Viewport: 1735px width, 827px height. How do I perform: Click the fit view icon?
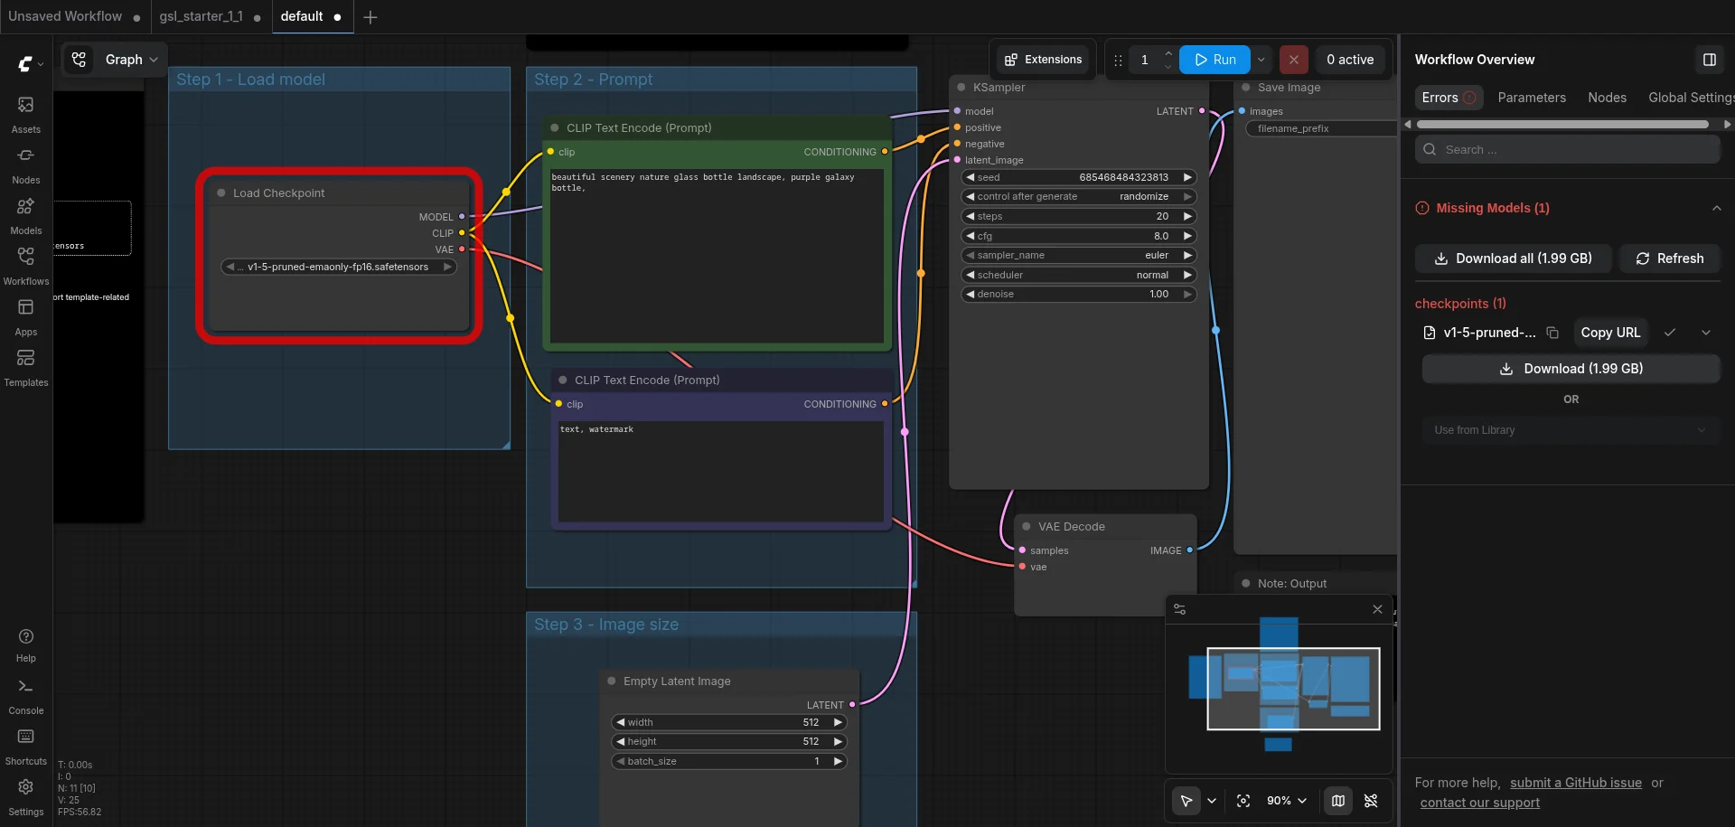click(1243, 801)
